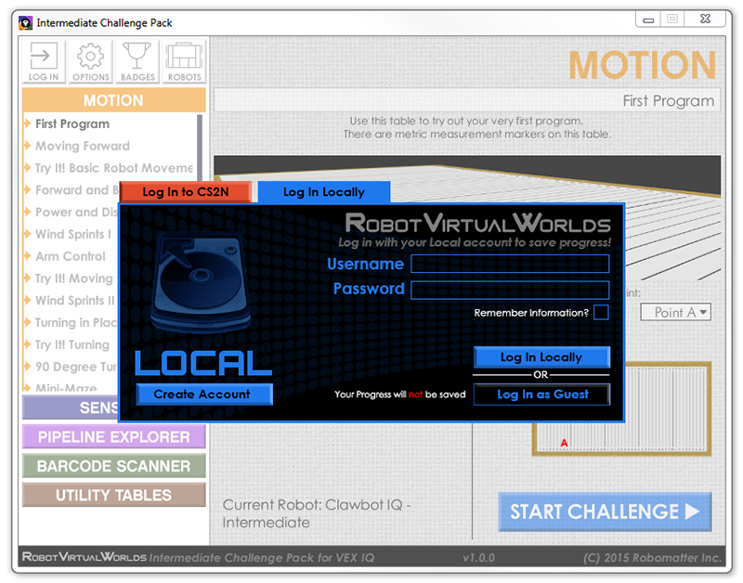Open the Point A starting point dropdown
743x583 pixels.
point(676,312)
